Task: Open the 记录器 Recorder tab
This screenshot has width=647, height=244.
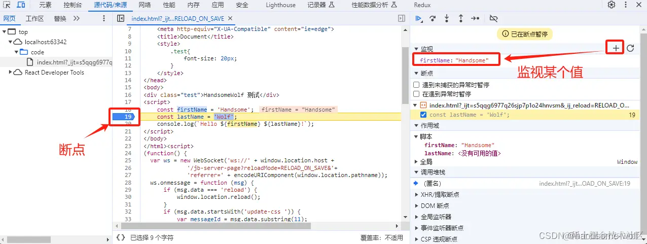Action: (320, 5)
